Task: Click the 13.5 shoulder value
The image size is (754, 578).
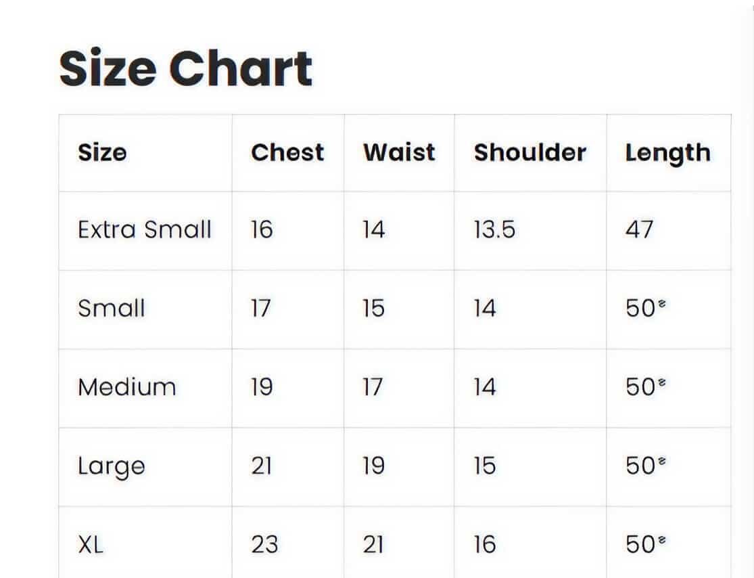Action: pos(494,230)
